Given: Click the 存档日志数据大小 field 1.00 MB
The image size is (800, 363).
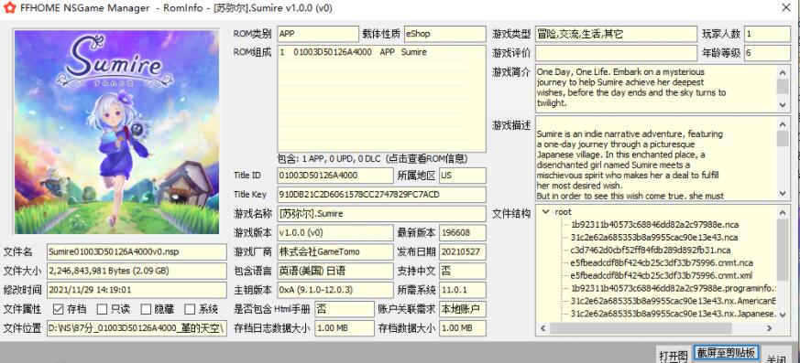Looking at the screenshot, I should point(345,328).
